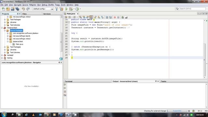This screenshot has width=208, height=117.
Task: Open the Team menu
Action: [57, 5]
